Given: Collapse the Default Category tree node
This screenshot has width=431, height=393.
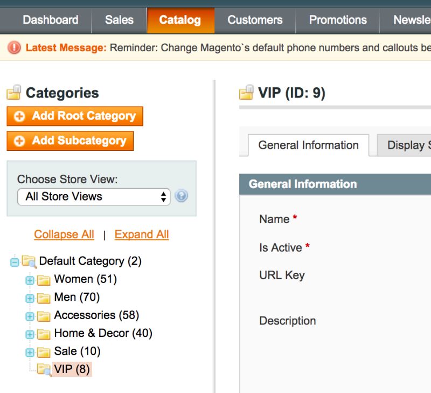Looking at the screenshot, I should coord(16,261).
